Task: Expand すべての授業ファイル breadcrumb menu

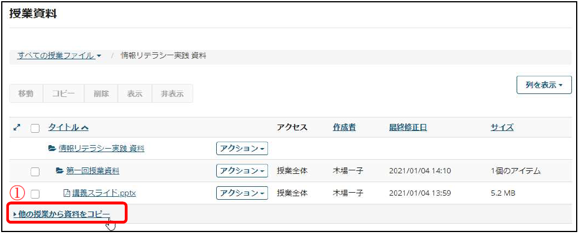Action: (59, 56)
